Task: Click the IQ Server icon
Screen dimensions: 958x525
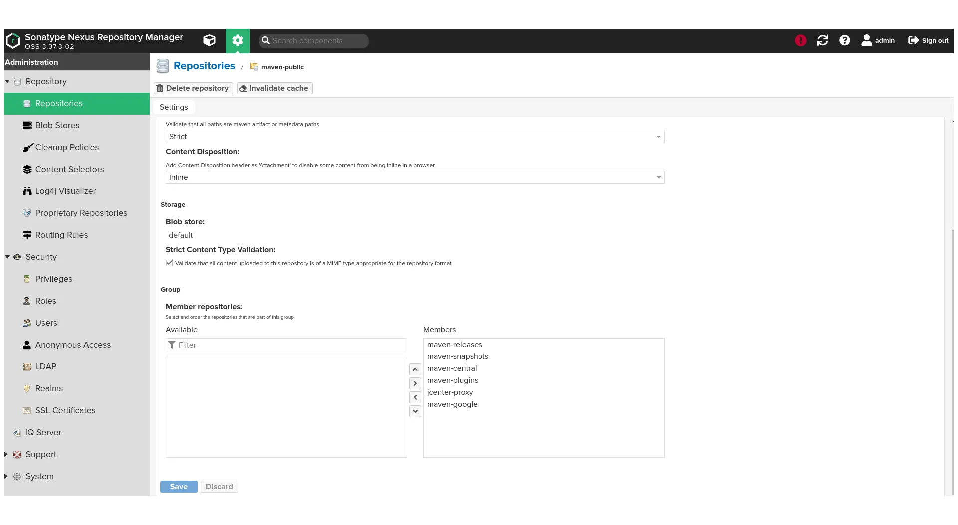Action: (x=17, y=433)
